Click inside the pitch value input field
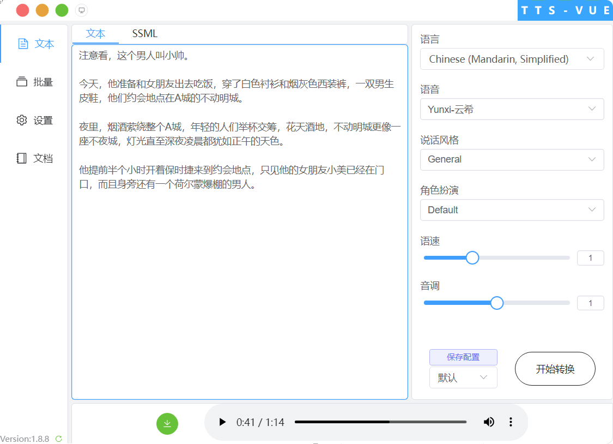This screenshot has width=613, height=444. (x=590, y=303)
